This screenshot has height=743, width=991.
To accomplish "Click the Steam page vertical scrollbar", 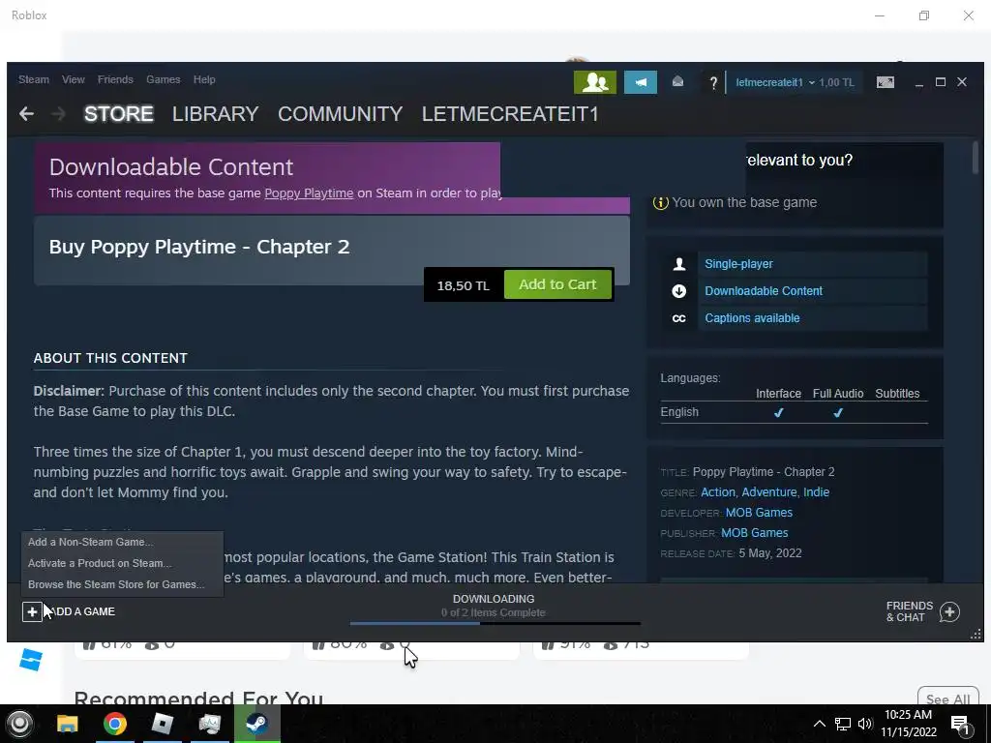I will (x=976, y=158).
